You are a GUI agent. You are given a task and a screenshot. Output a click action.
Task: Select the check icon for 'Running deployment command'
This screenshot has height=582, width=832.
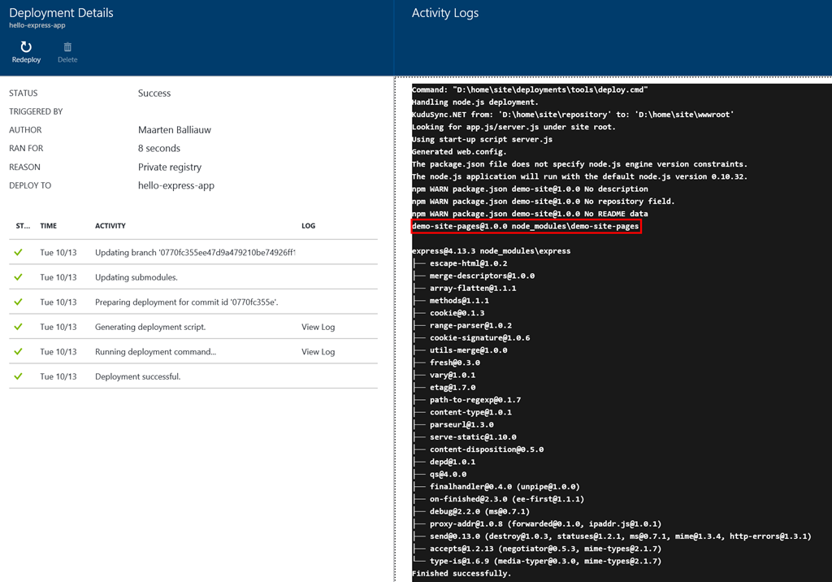pyautogui.click(x=18, y=351)
